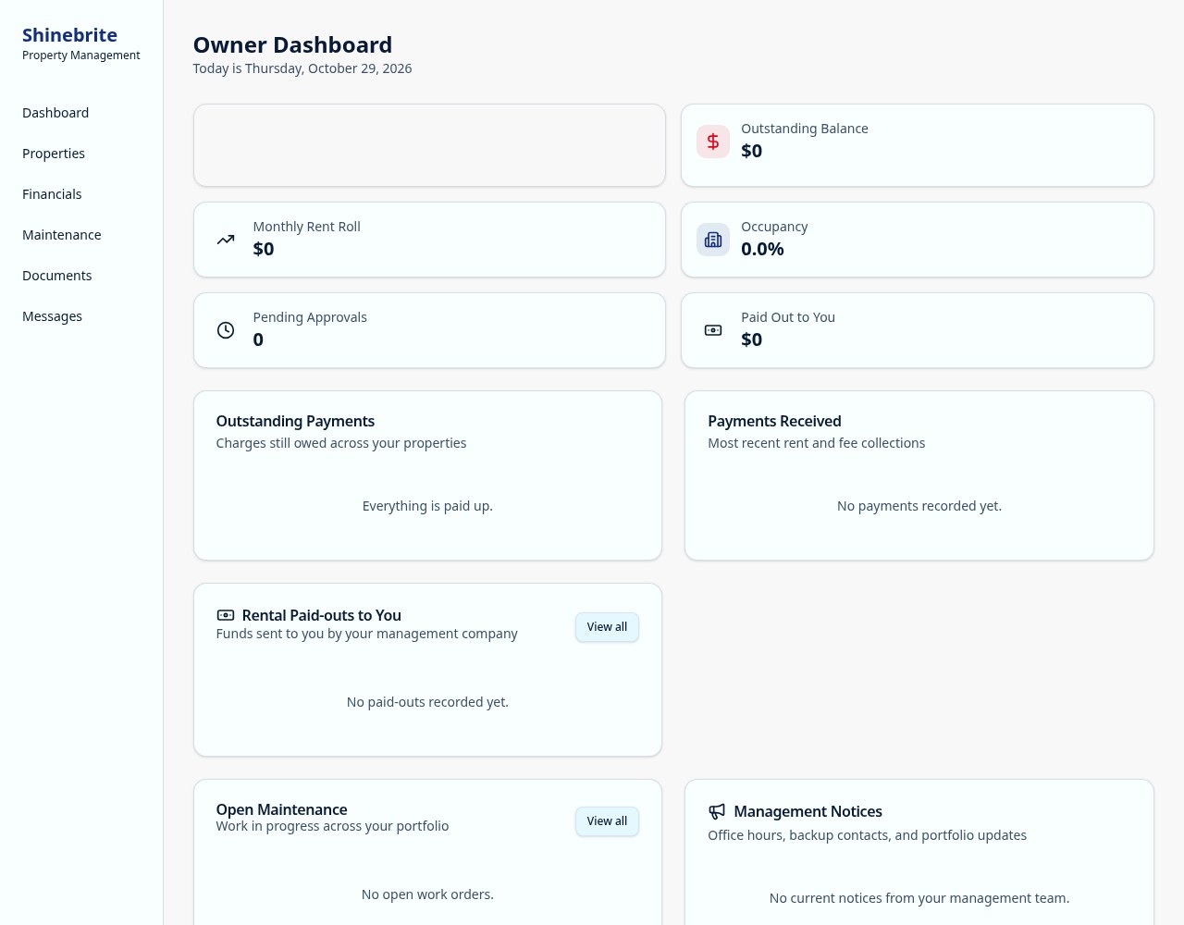Screen dimensions: 1184x925
Task: Click the clock Pending Approvals icon
Action: tap(226, 330)
